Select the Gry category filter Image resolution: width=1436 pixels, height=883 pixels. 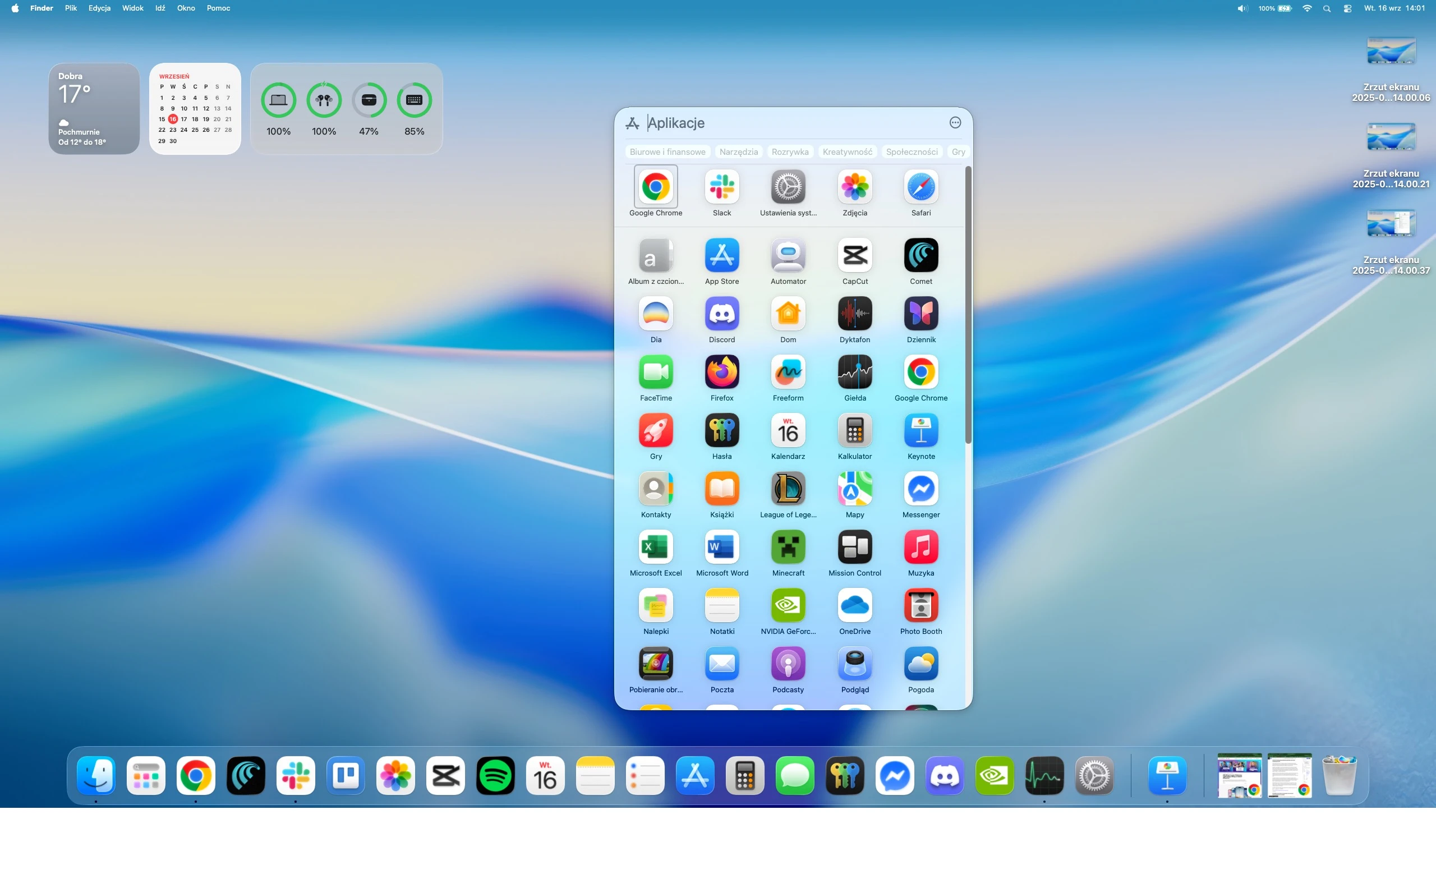[958, 152]
